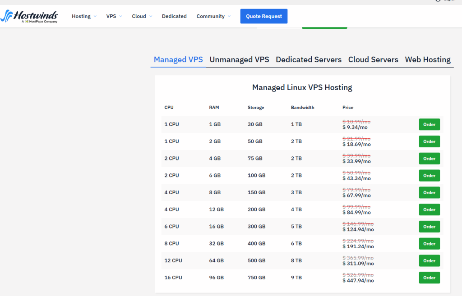The height and width of the screenshot is (296, 462).
Task: Open the Dedicated nav link
Action: [x=174, y=16]
